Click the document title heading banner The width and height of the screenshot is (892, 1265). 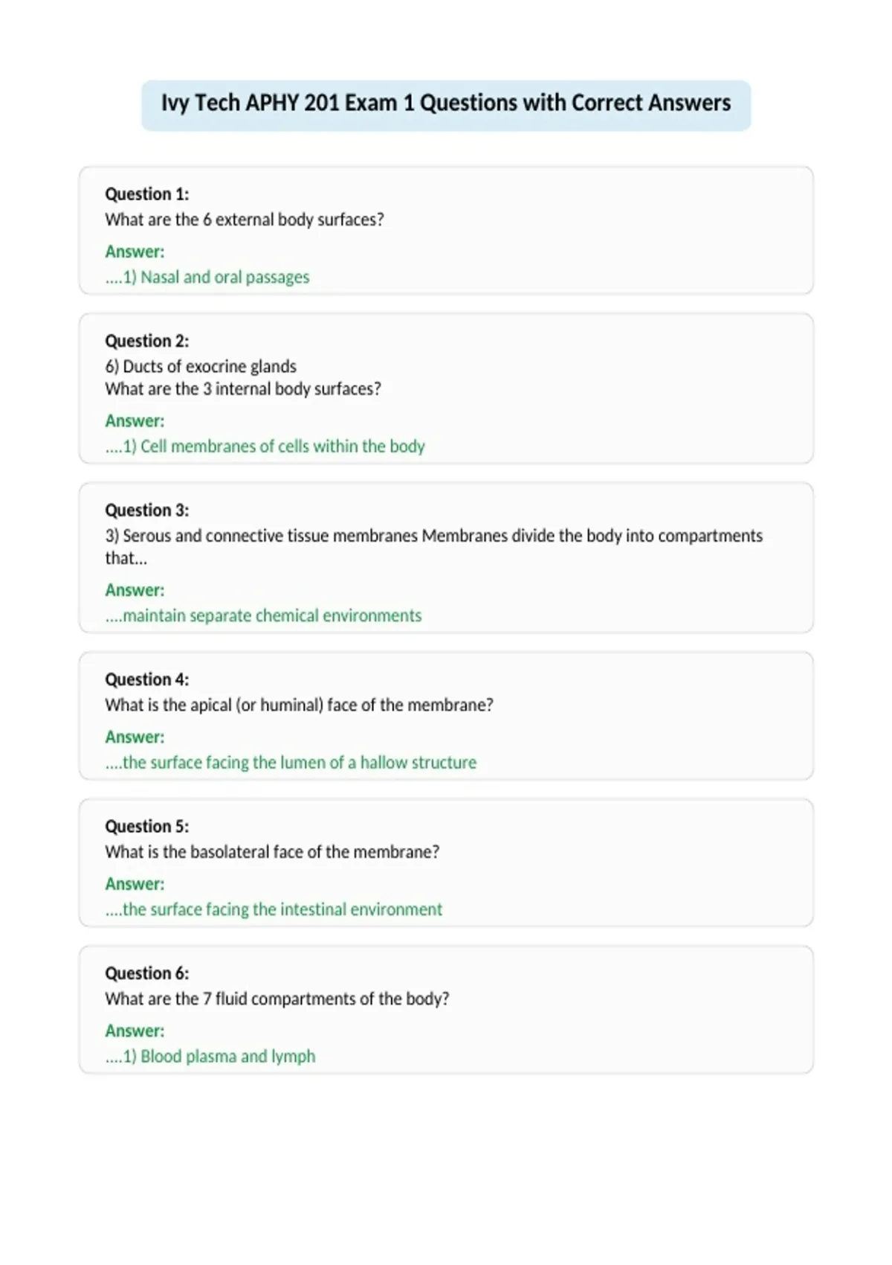click(x=446, y=105)
